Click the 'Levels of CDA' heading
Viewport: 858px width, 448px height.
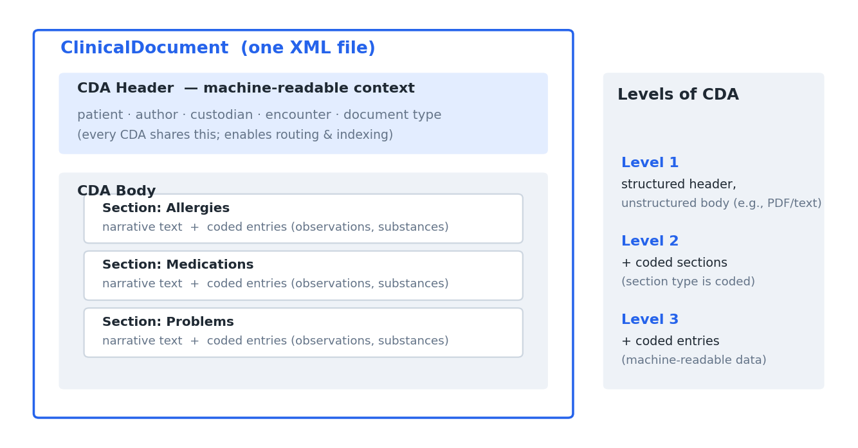(x=678, y=95)
